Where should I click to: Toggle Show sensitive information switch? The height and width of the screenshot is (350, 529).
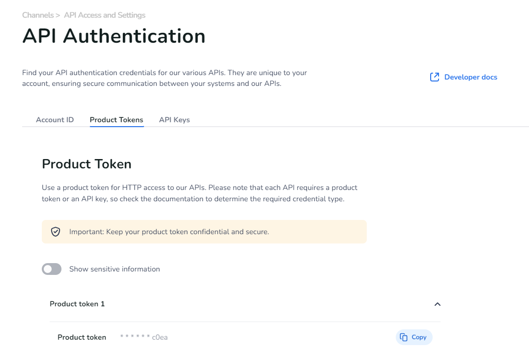(52, 269)
